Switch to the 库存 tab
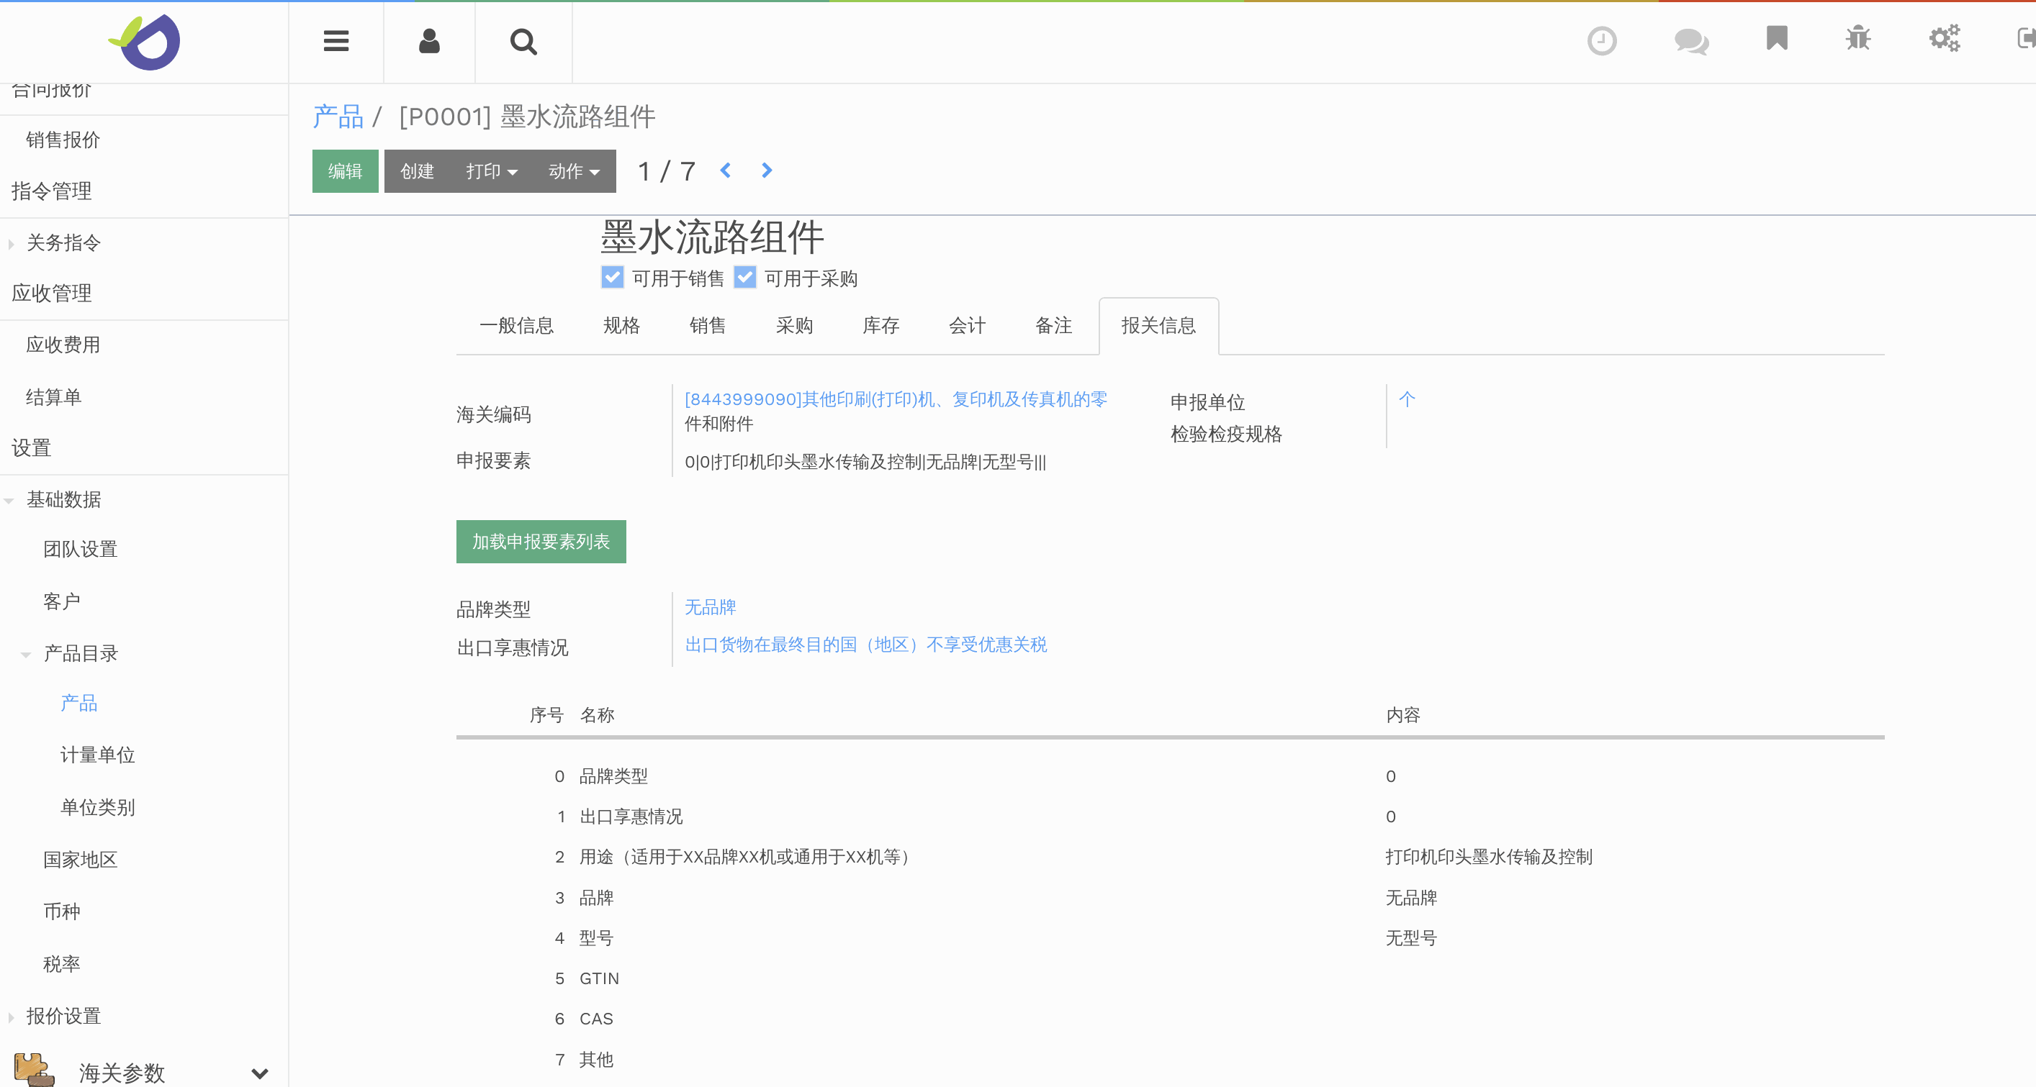This screenshot has width=2036, height=1087. [x=880, y=325]
